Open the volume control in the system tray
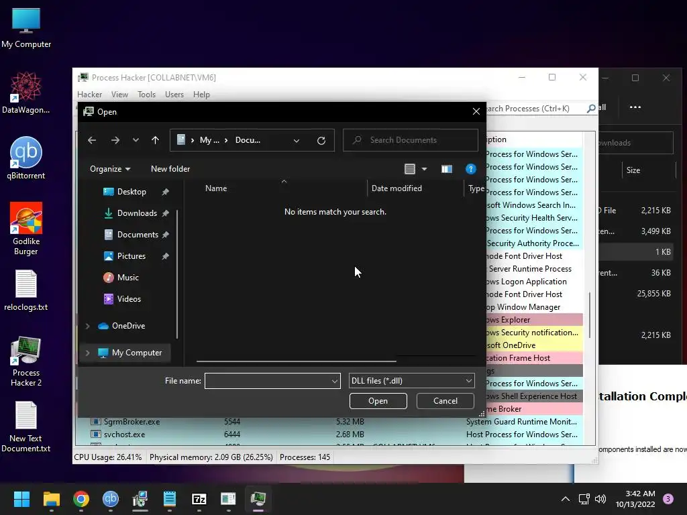687x515 pixels. [x=600, y=499]
